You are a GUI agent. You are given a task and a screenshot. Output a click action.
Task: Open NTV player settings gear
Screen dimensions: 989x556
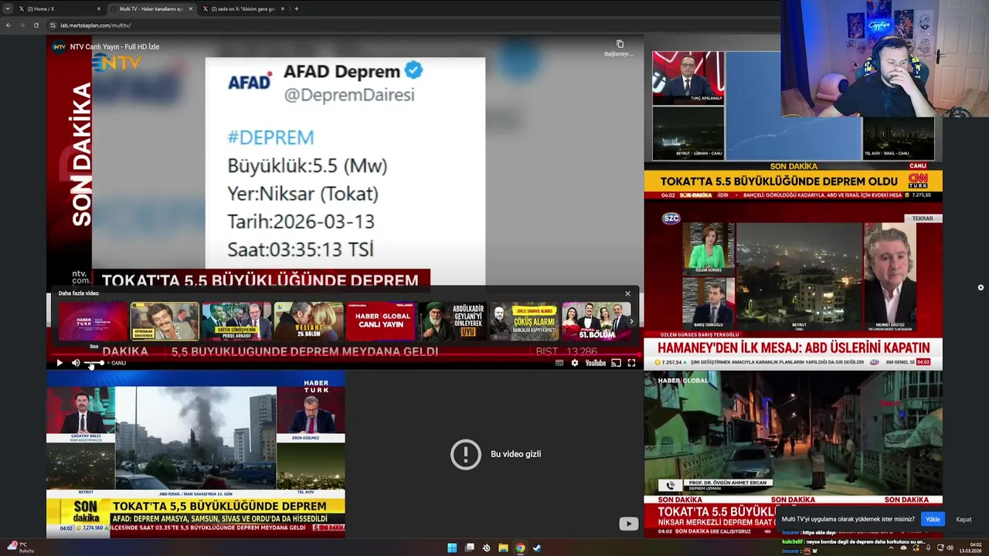point(574,363)
